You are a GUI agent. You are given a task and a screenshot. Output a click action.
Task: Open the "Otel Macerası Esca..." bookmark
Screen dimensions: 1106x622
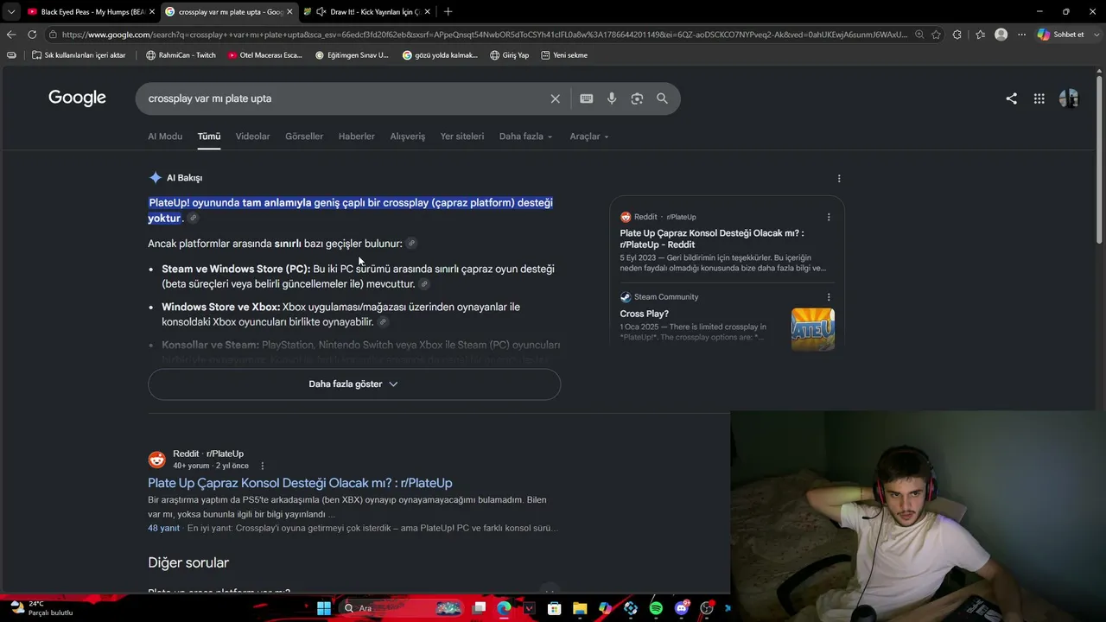pyautogui.click(x=265, y=55)
